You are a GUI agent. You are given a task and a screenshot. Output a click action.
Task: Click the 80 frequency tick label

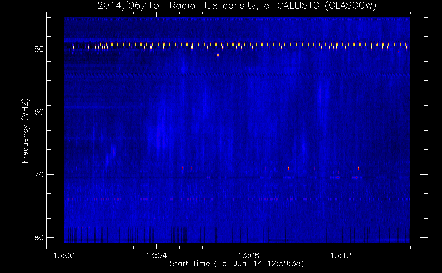(39, 238)
